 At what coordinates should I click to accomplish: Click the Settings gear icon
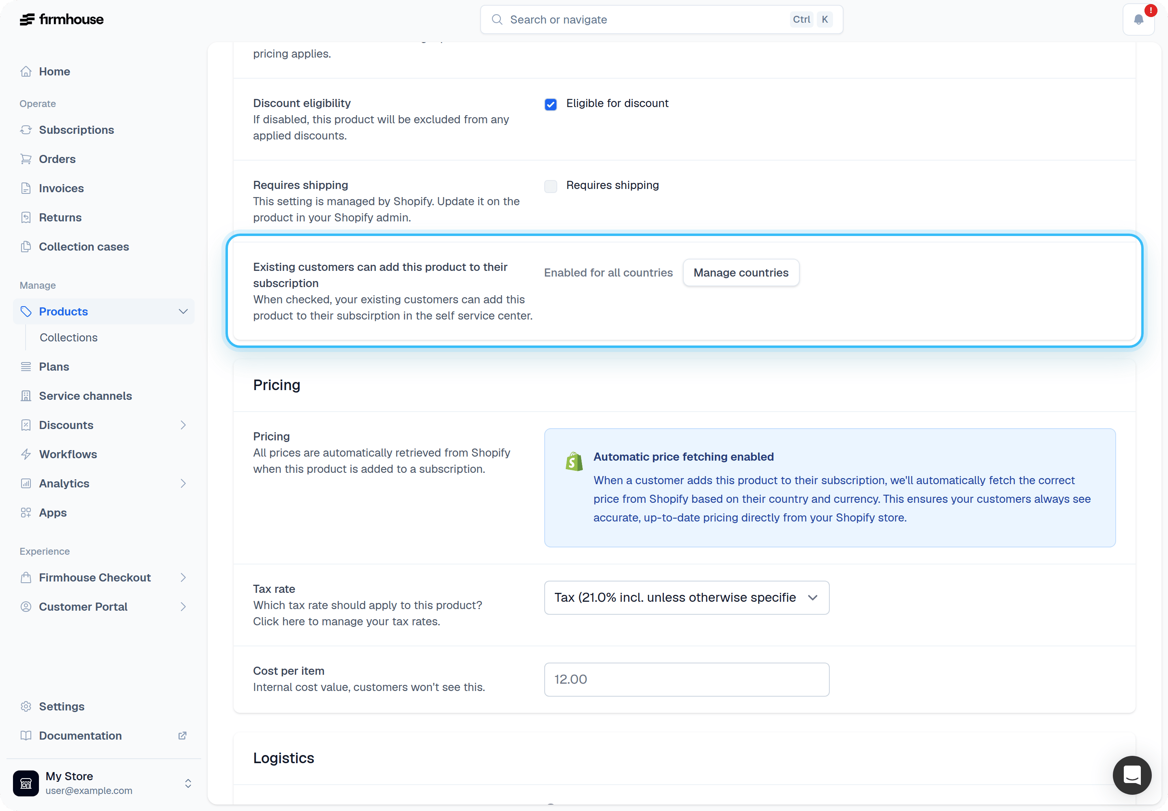coord(26,707)
